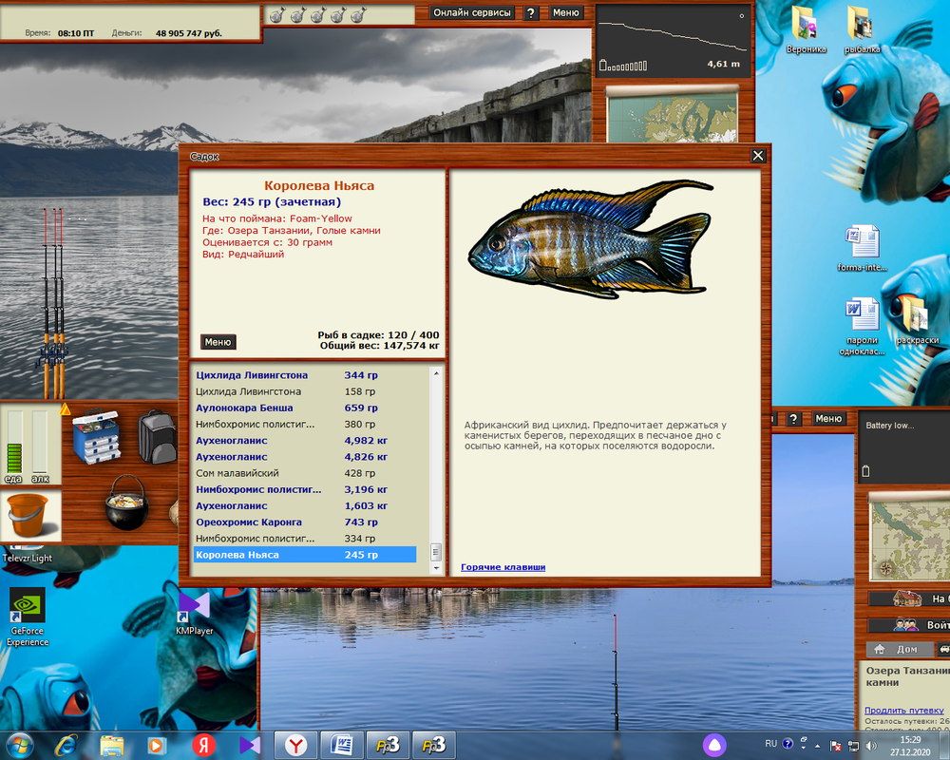Open the top Меню menu
Viewport: 950px width, 760px height.
(x=566, y=13)
